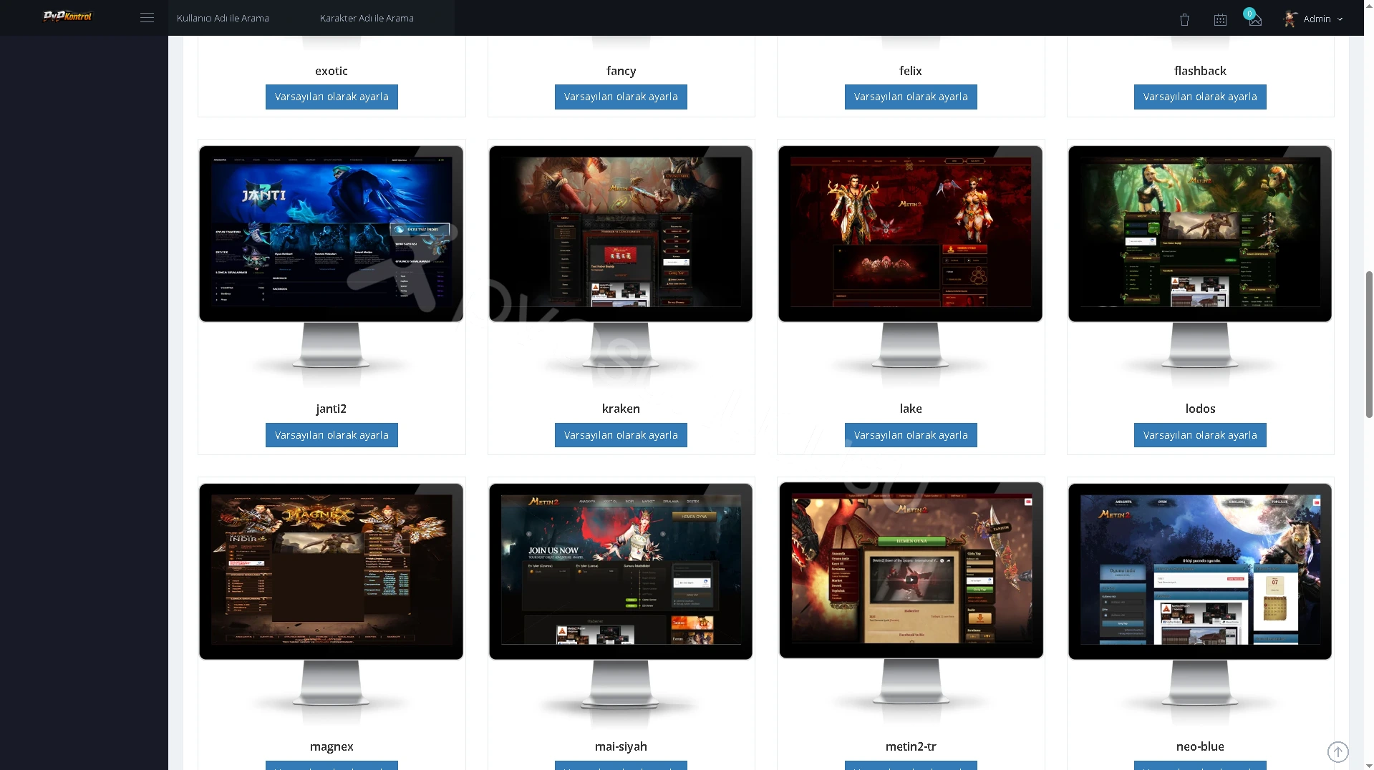Set janti2 theme as default
The height and width of the screenshot is (770, 1374).
(332, 435)
